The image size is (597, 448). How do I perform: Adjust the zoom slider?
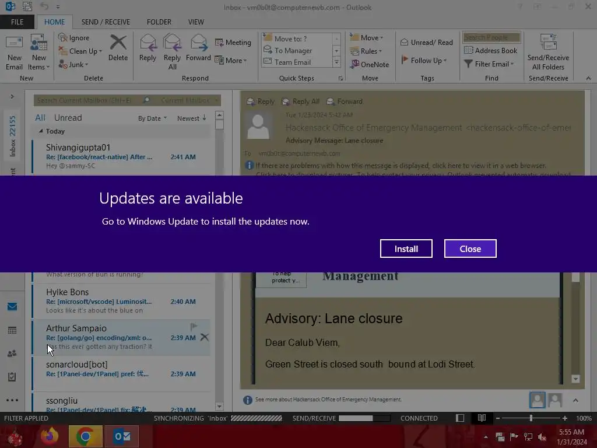click(x=531, y=418)
